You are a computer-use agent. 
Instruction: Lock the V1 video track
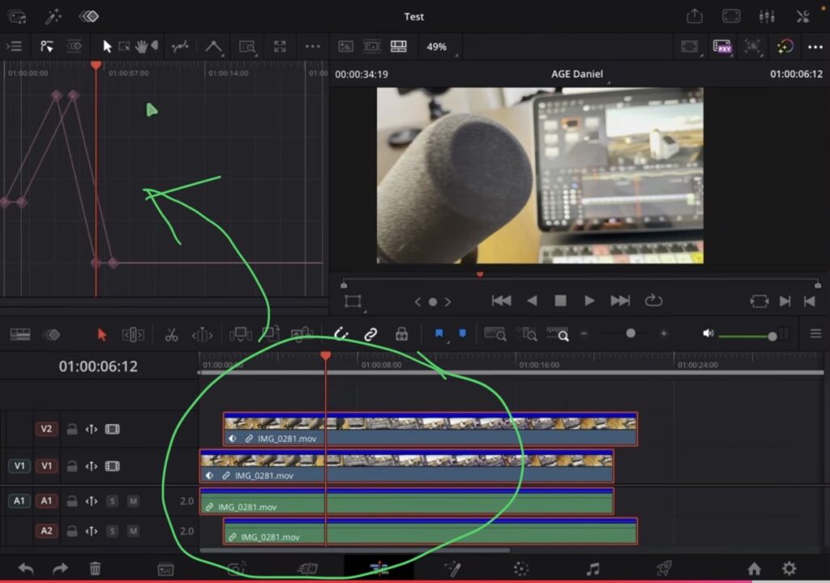pos(72,466)
